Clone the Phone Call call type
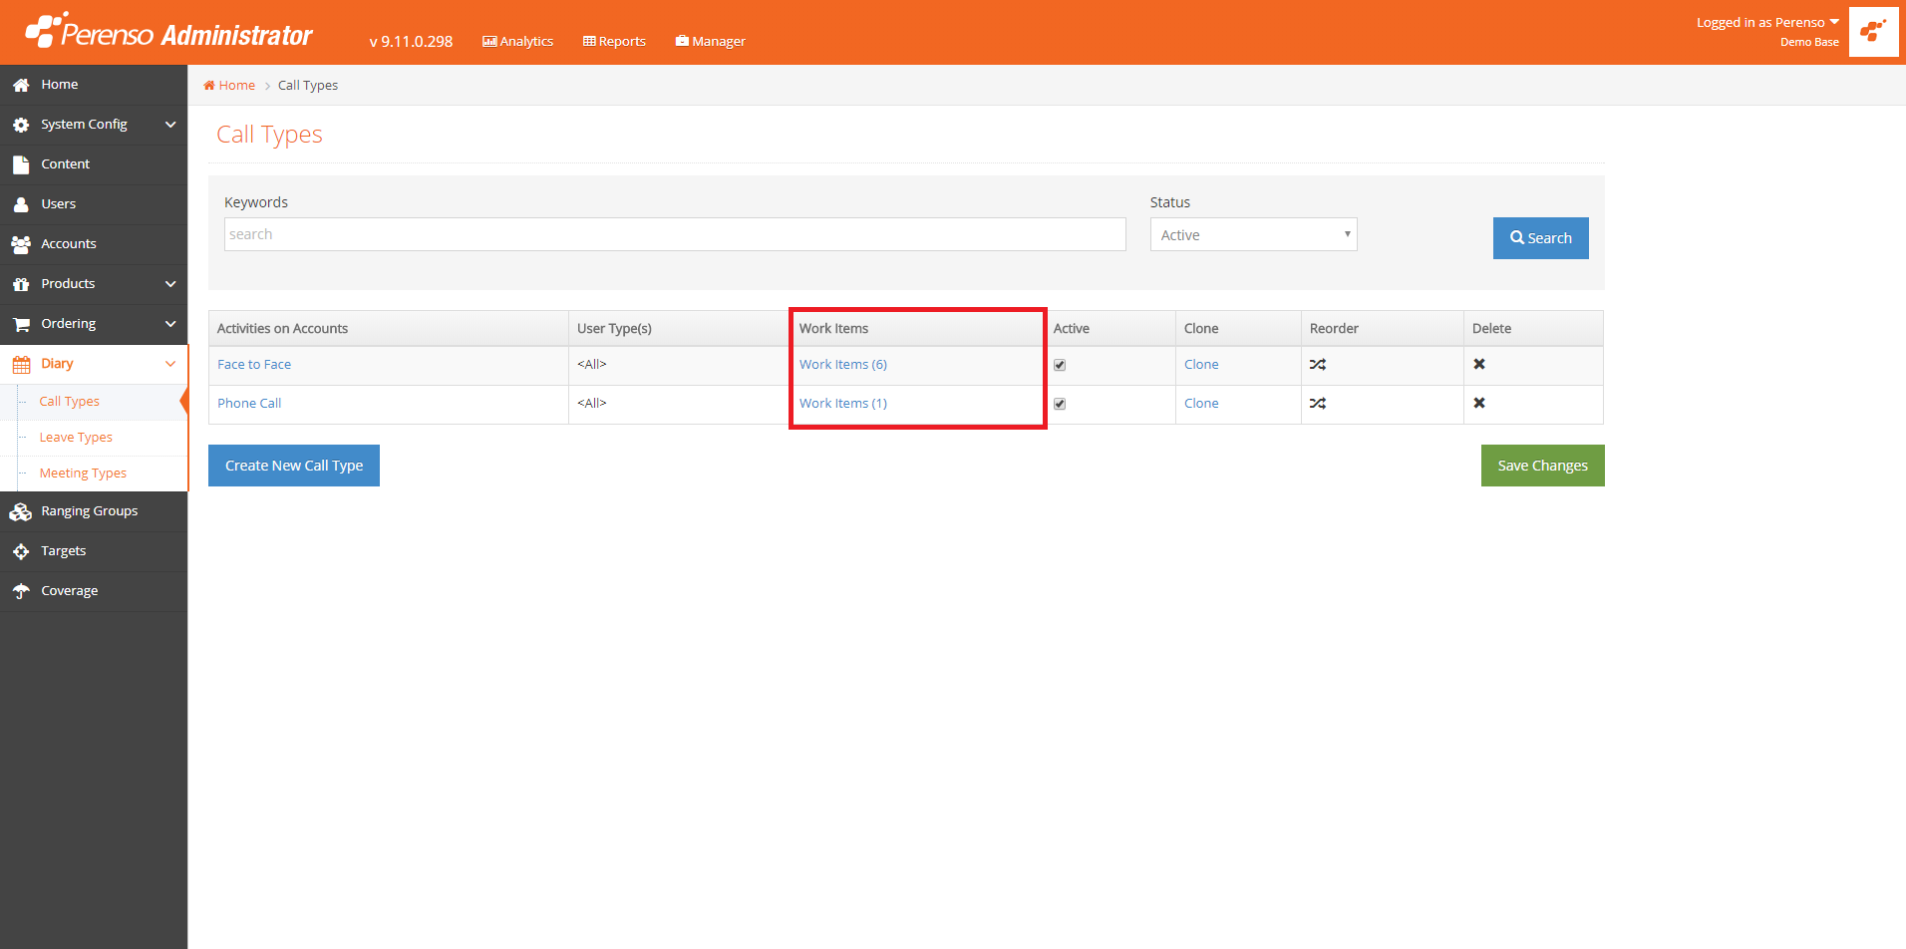Screen dimensions: 1906x949 click(x=1201, y=404)
